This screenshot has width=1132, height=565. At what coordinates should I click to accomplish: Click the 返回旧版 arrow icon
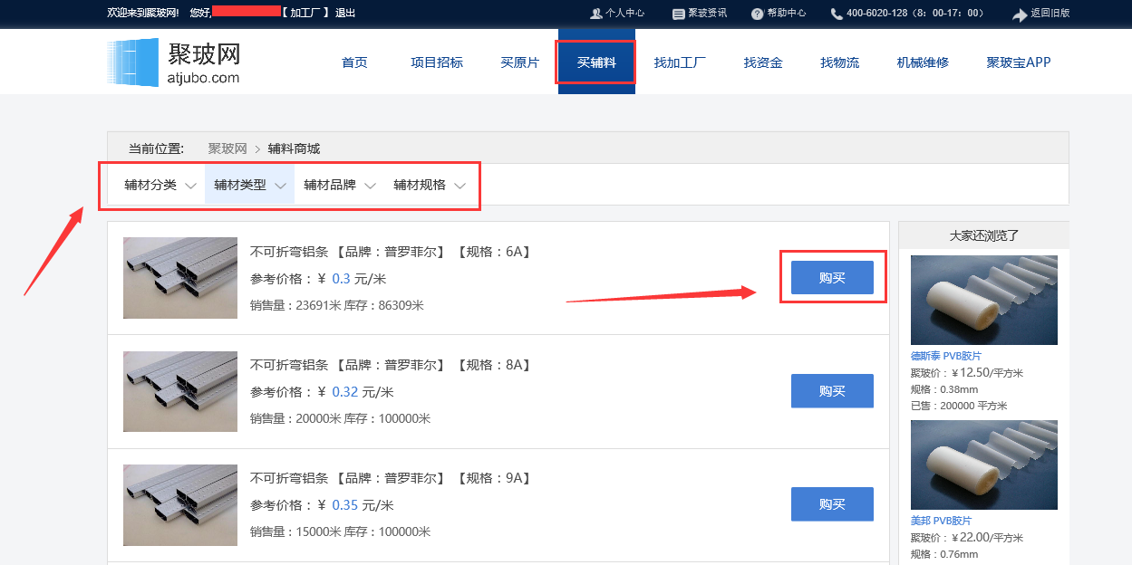[x=1020, y=14]
